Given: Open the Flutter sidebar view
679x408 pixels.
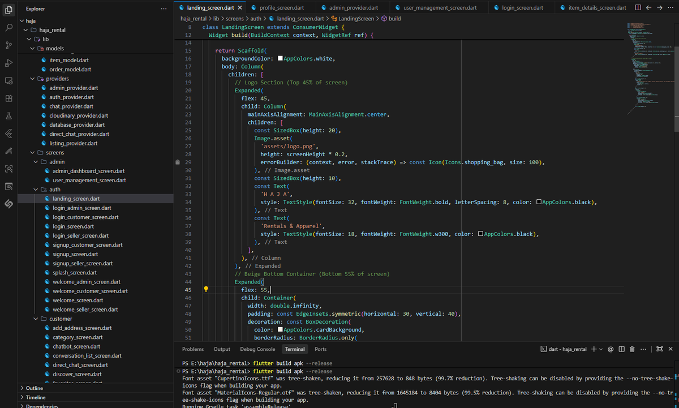Looking at the screenshot, I should coord(8,134).
